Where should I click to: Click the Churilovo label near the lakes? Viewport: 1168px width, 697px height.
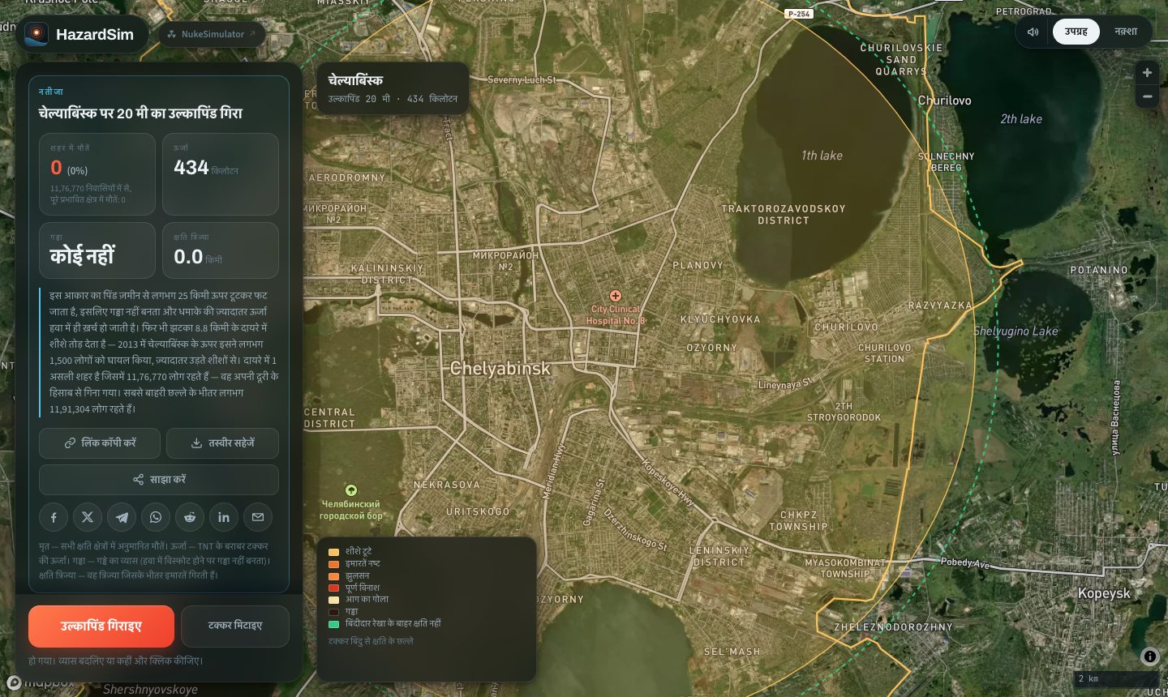[x=944, y=100]
